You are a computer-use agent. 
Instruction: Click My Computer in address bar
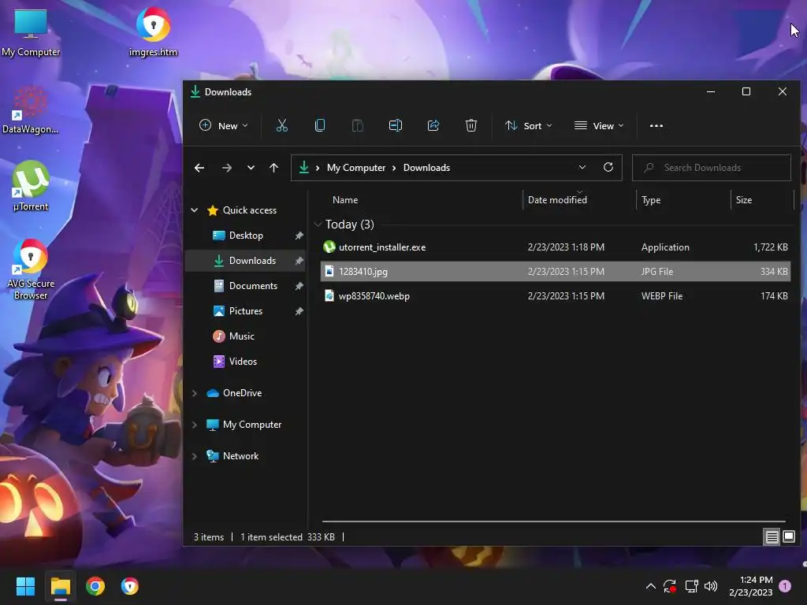(356, 168)
